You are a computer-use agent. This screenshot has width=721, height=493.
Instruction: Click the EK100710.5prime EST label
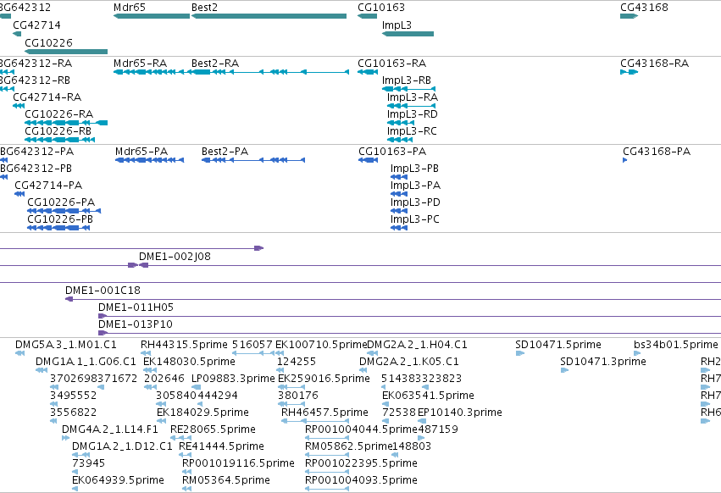coord(321,345)
